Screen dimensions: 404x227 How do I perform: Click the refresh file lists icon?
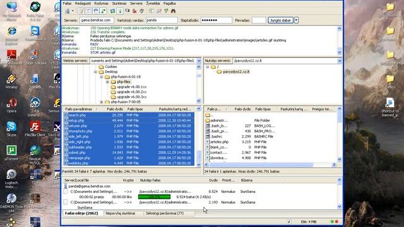tap(112, 11)
